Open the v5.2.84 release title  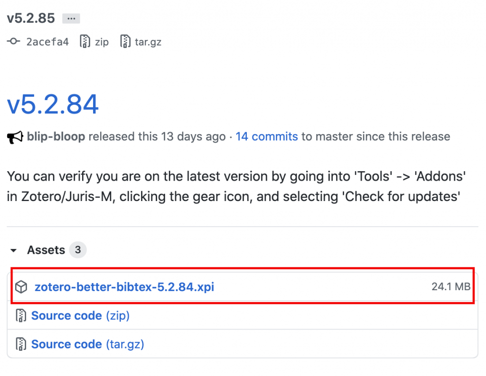53,104
